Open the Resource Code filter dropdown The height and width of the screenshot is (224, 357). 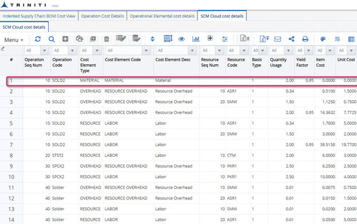tap(244, 50)
